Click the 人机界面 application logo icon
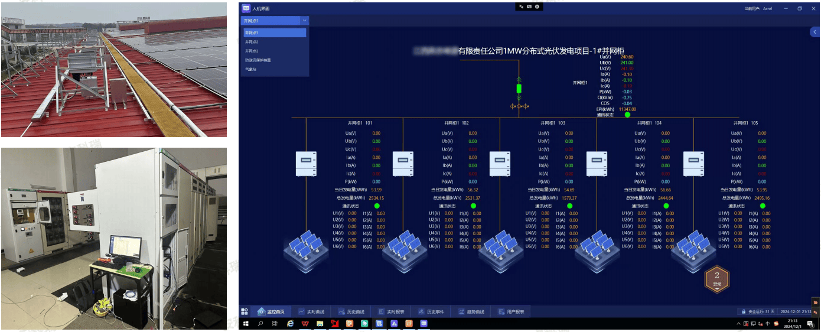The width and height of the screenshot is (821, 332). pyautogui.click(x=246, y=8)
